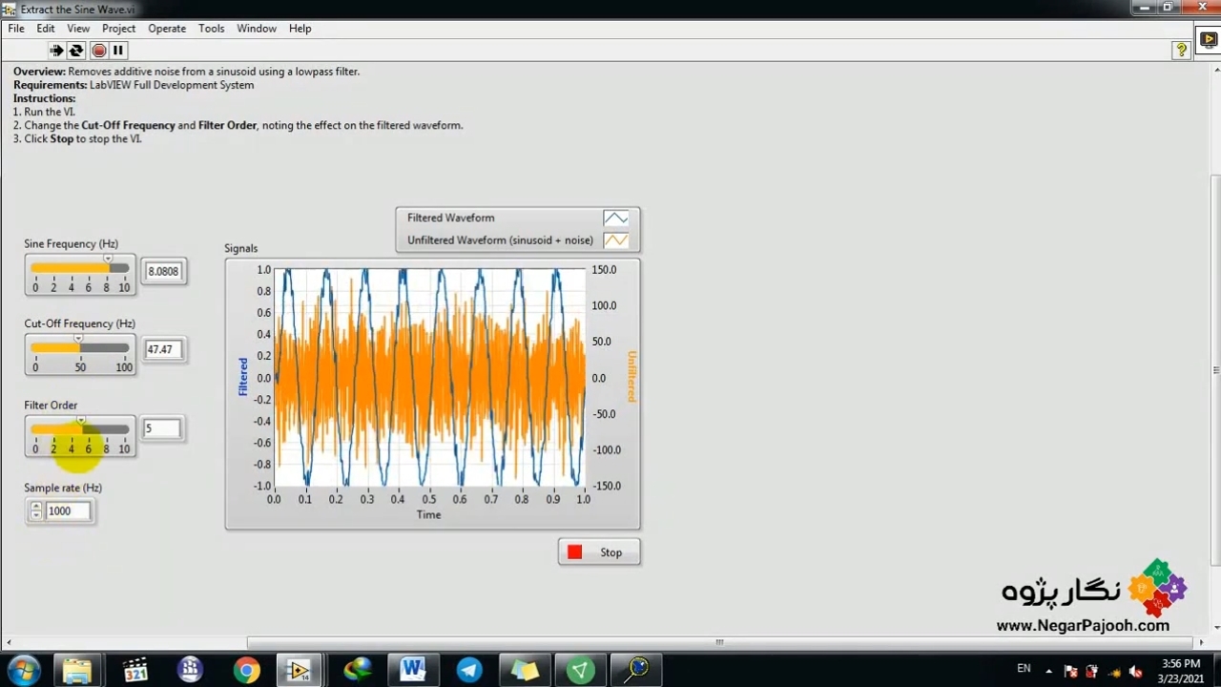The width and height of the screenshot is (1221, 687).
Task: Click the Sample rate value field
Action: (x=68, y=511)
